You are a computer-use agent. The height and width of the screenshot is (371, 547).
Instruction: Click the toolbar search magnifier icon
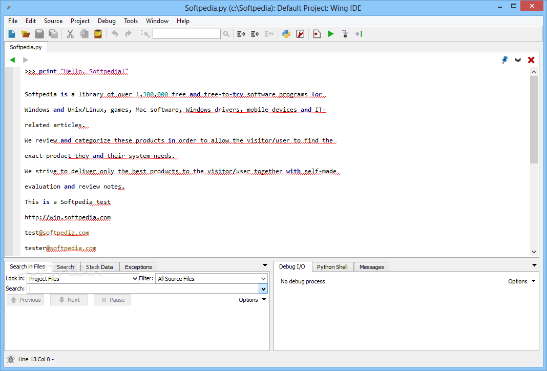pos(226,34)
